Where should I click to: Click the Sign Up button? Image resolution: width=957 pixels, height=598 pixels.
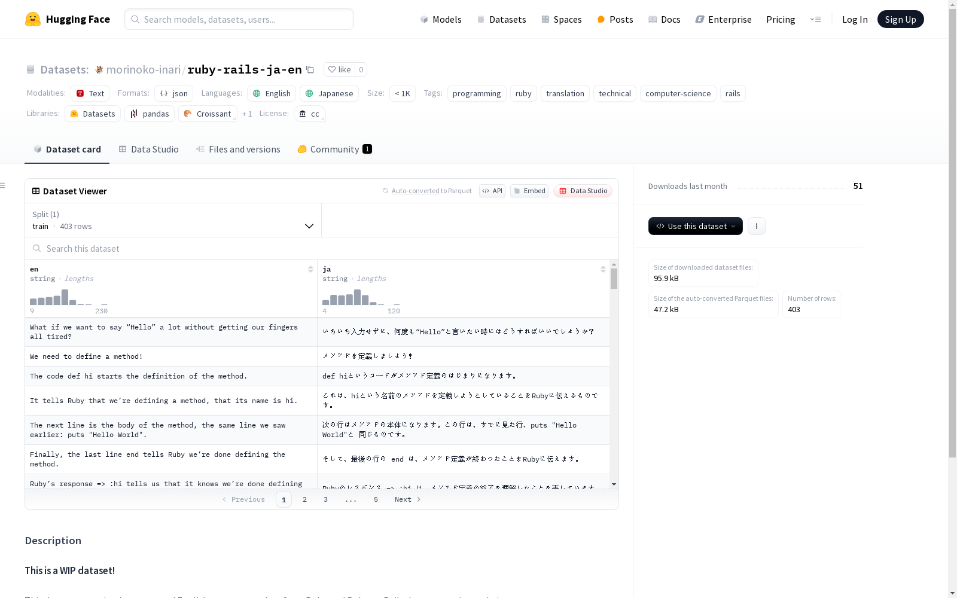(900, 19)
